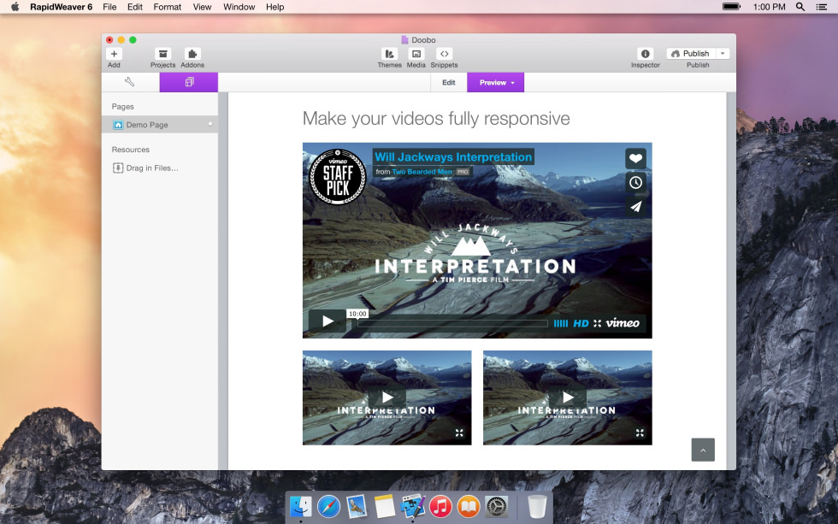
Task: Click the Drag in Files resource icon
Action: [x=118, y=168]
